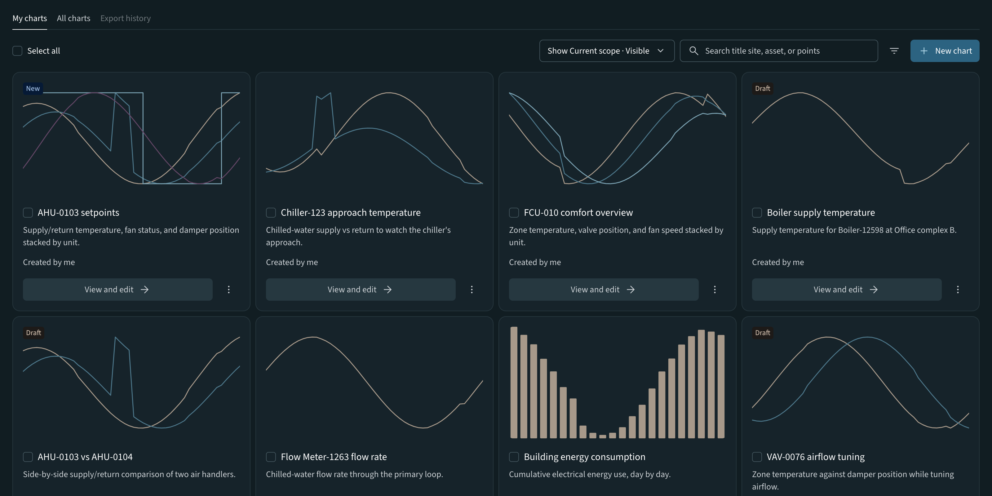Image resolution: width=992 pixels, height=496 pixels.
Task: Click the plus icon on New chart
Action: pos(924,51)
